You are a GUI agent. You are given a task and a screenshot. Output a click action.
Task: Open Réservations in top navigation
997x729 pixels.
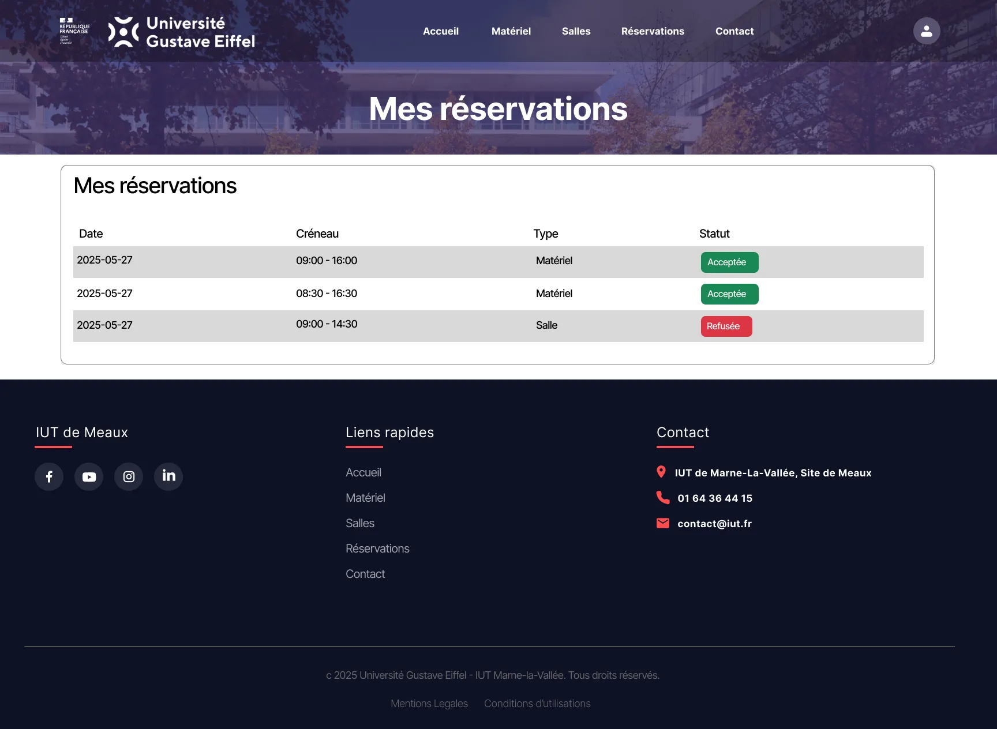[x=653, y=31]
